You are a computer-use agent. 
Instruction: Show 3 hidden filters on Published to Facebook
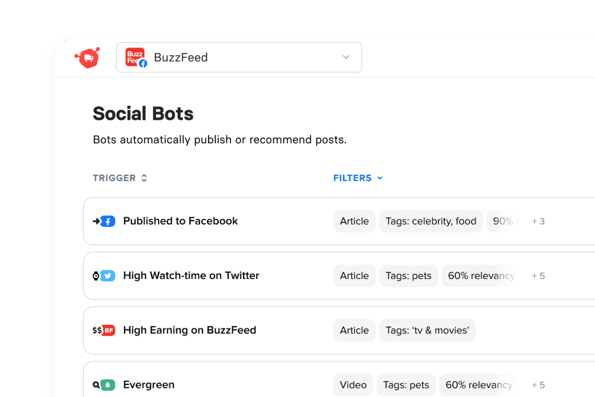(x=538, y=221)
